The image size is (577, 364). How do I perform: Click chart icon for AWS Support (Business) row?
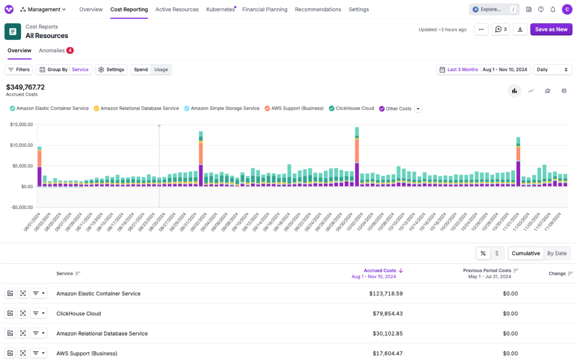click(10, 353)
